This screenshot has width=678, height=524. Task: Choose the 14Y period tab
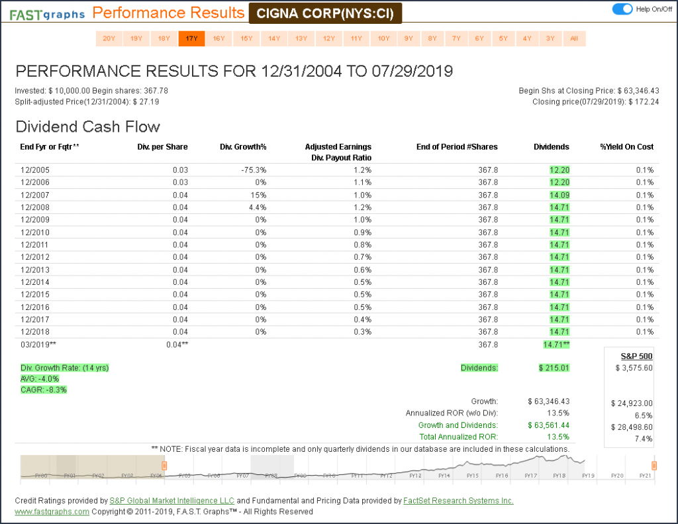click(274, 38)
